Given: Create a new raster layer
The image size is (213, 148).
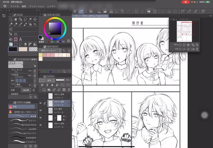Looking at the screenshot, I should (44, 90).
